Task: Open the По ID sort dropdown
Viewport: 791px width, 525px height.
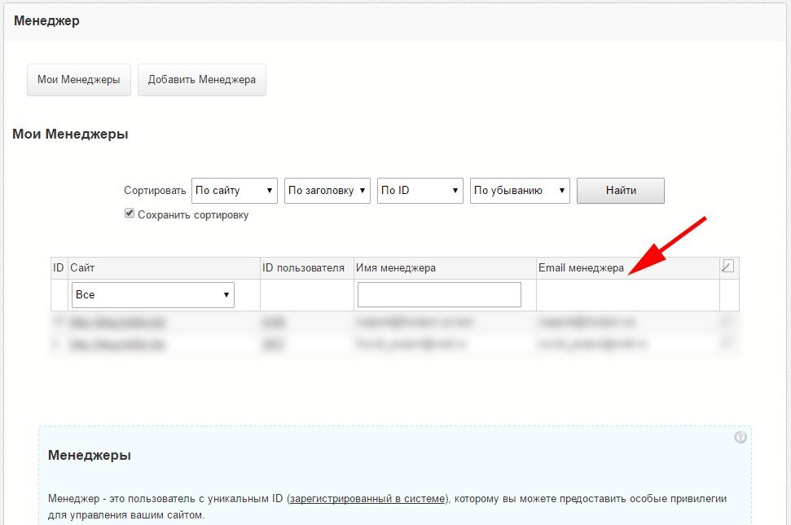Action: (420, 191)
